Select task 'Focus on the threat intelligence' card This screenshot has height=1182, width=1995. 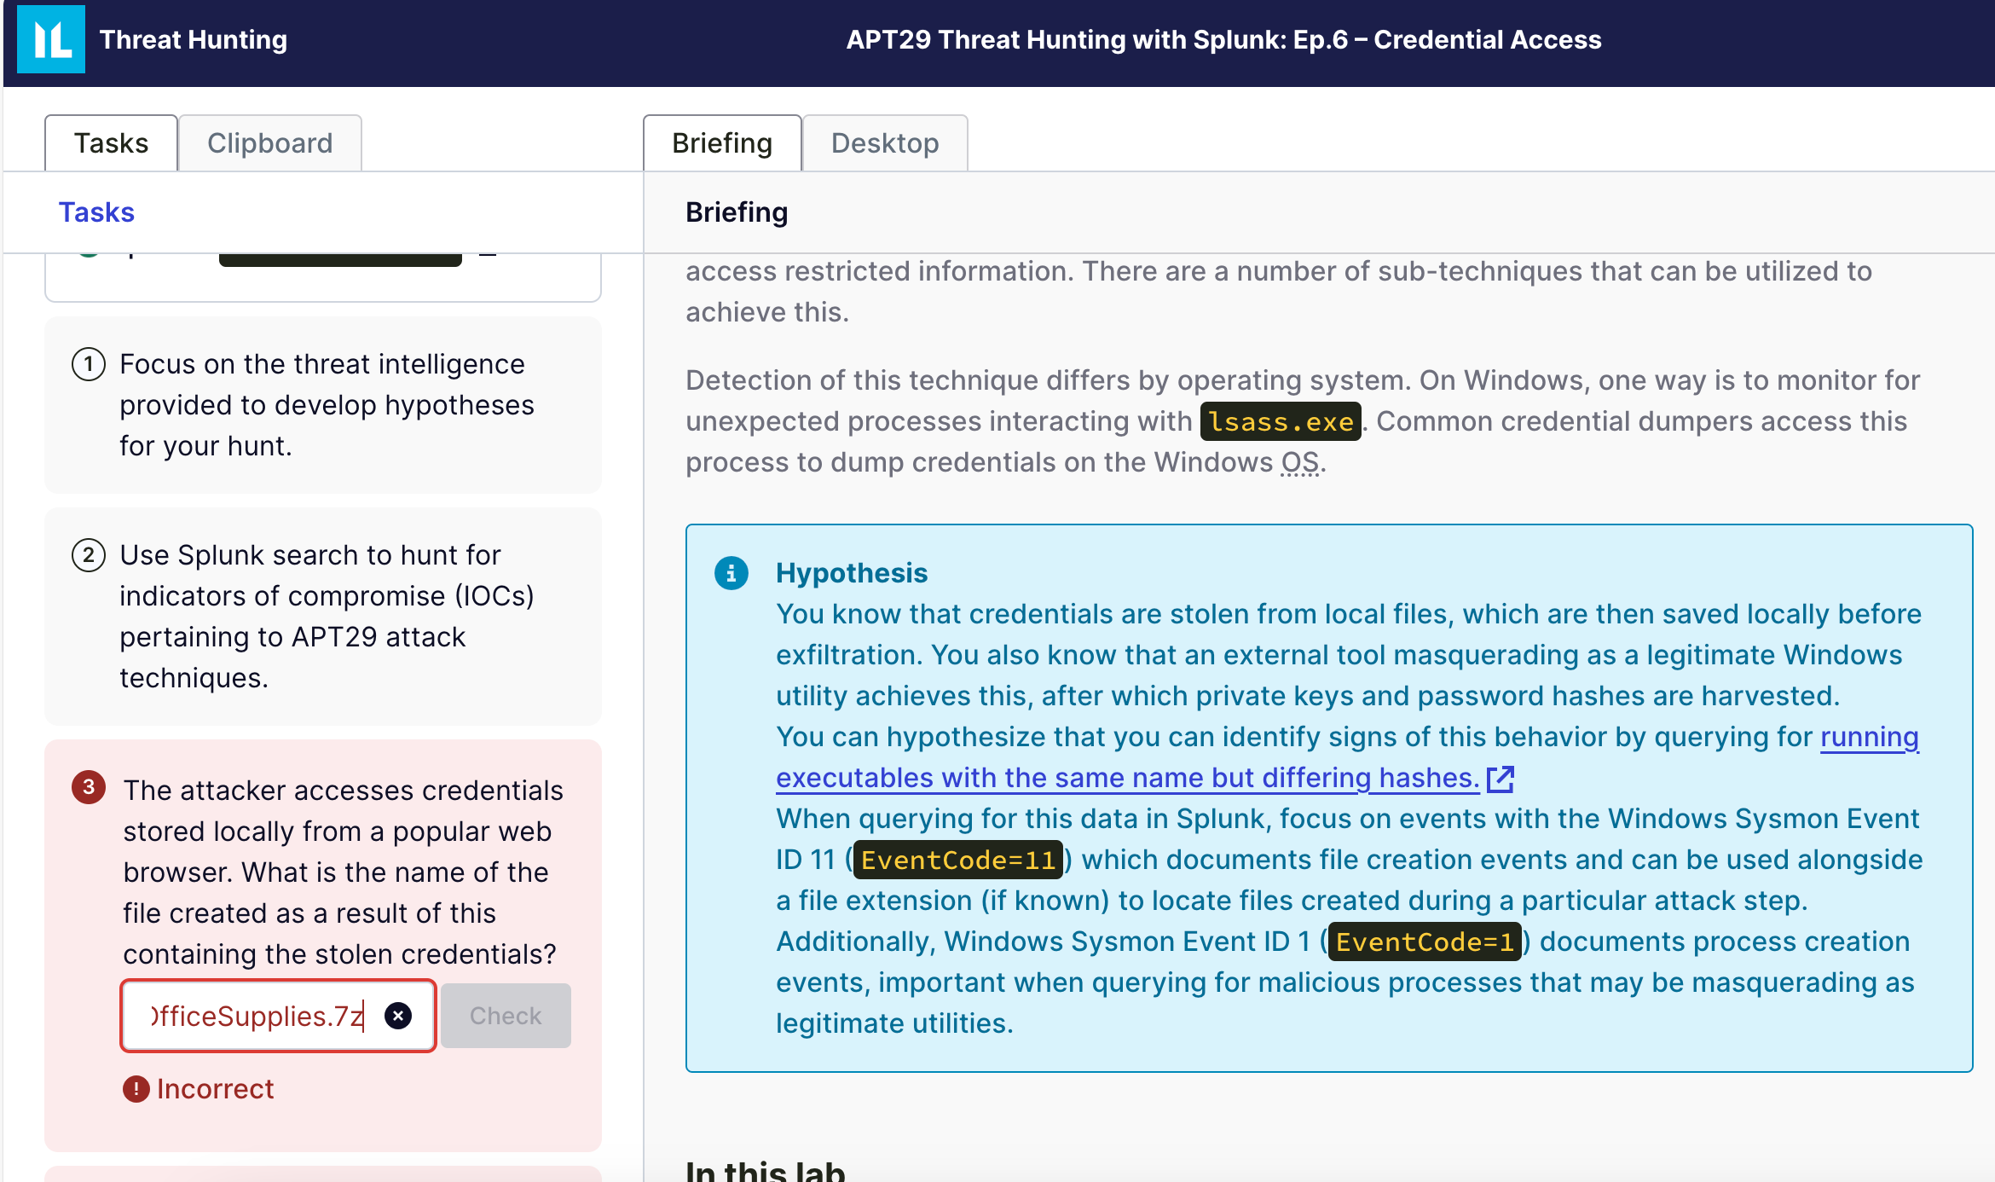(323, 405)
